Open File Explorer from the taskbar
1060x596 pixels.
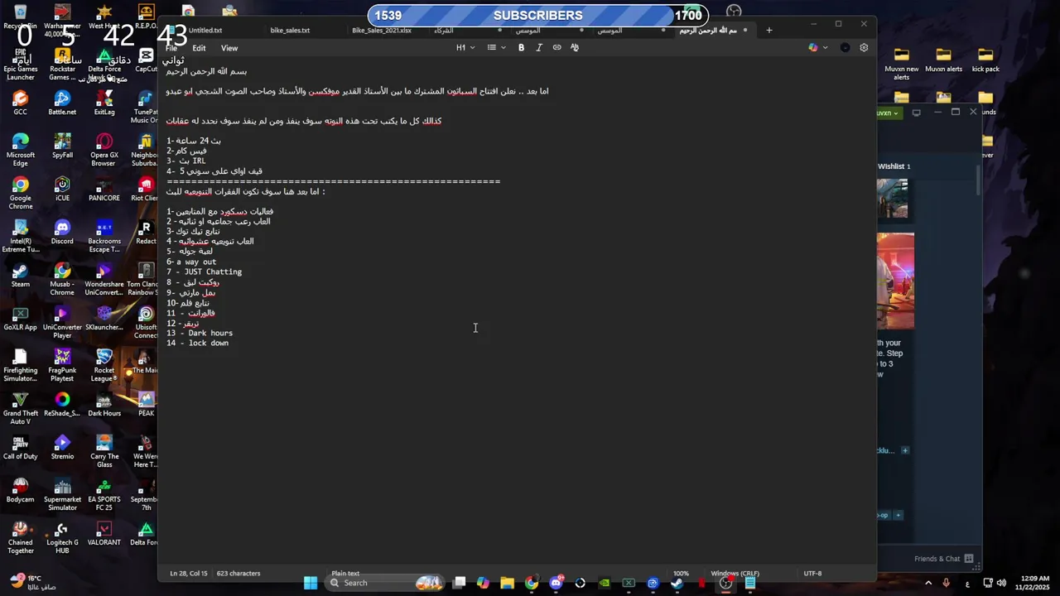507,583
